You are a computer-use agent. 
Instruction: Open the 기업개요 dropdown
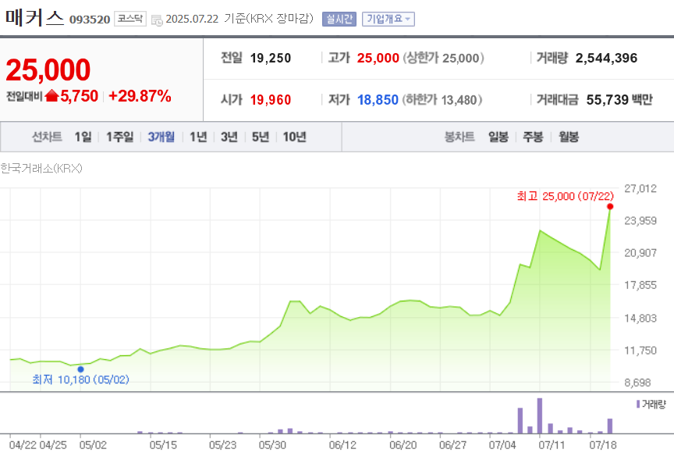pyautogui.click(x=388, y=19)
